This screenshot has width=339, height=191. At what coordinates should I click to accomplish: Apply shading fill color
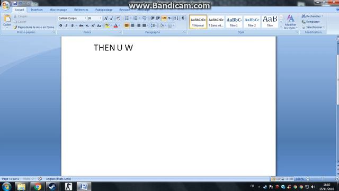pos(162,25)
